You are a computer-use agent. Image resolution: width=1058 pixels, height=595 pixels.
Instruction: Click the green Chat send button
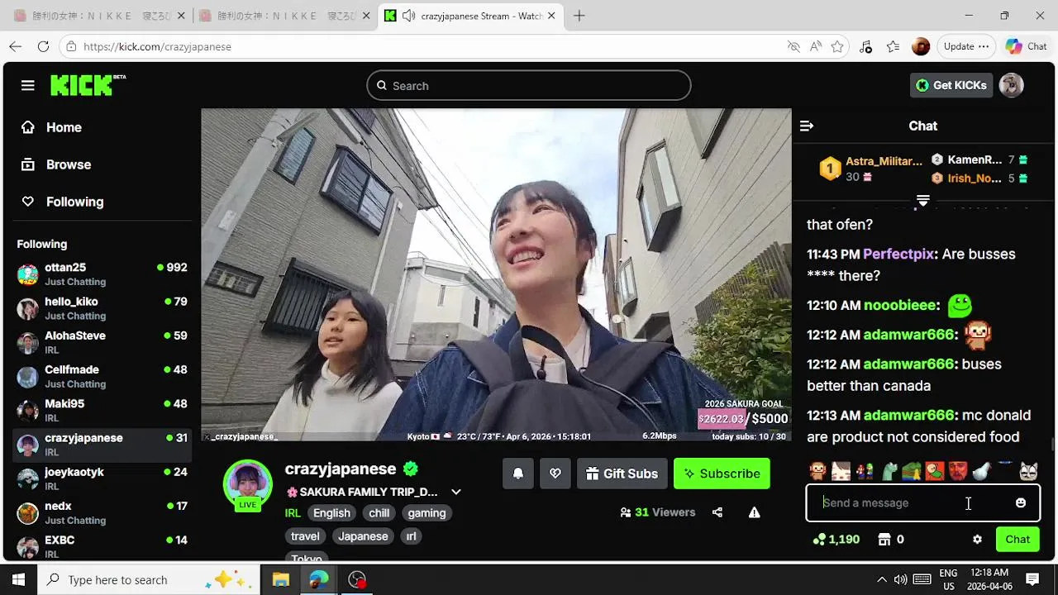(1017, 539)
